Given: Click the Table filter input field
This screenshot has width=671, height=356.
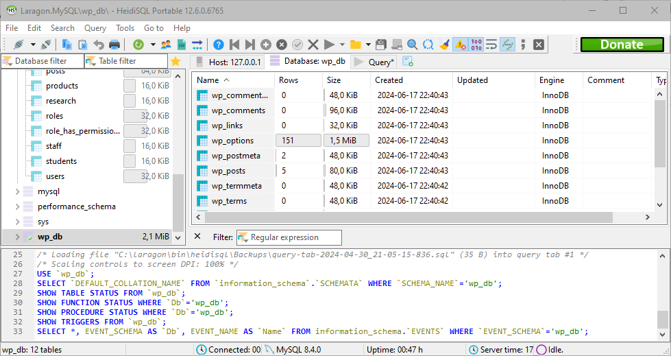Looking at the screenshot, I should [x=126, y=61].
